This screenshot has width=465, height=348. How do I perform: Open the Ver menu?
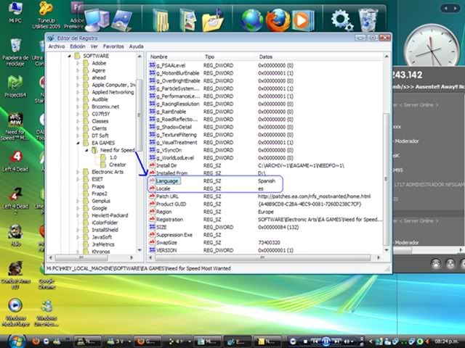pyautogui.click(x=94, y=46)
